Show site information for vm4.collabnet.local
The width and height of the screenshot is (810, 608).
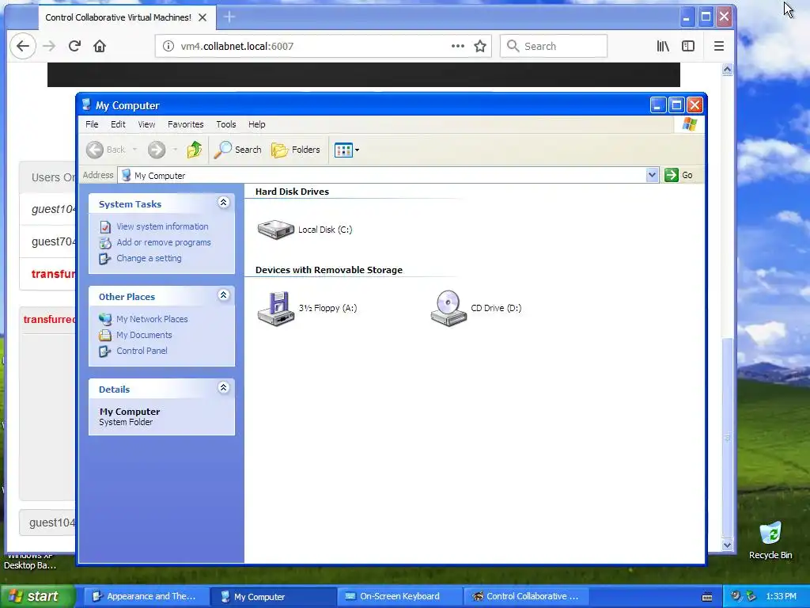pos(168,46)
